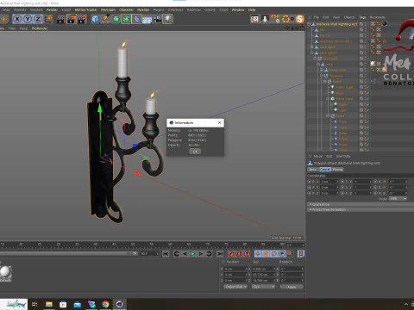Jump to the timeline end
The width and height of the screenshot is (414, 310).
(x=220, y=254)
